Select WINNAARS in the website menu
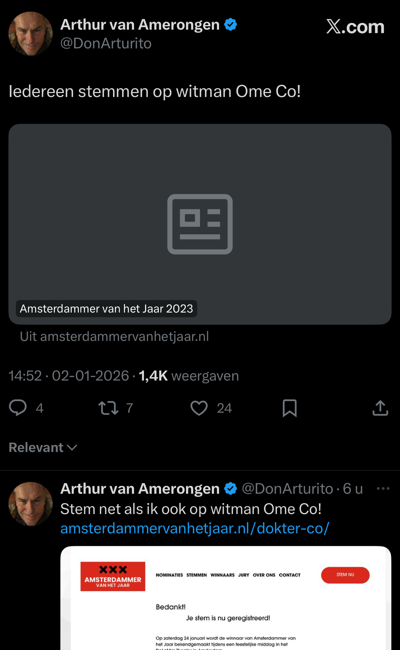 pyautogui.click(x=222, y=575)
